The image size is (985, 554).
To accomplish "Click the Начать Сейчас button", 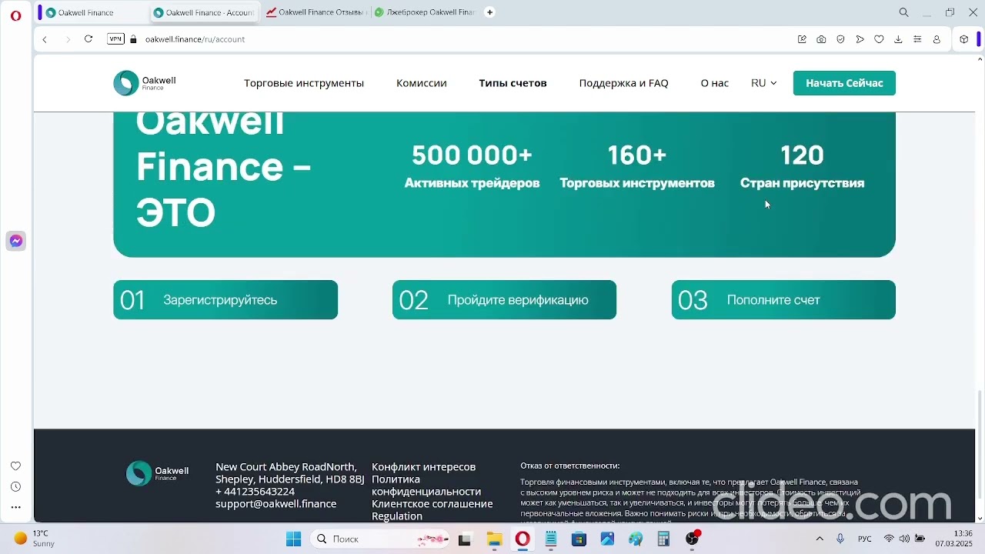I will coord(844,83).
